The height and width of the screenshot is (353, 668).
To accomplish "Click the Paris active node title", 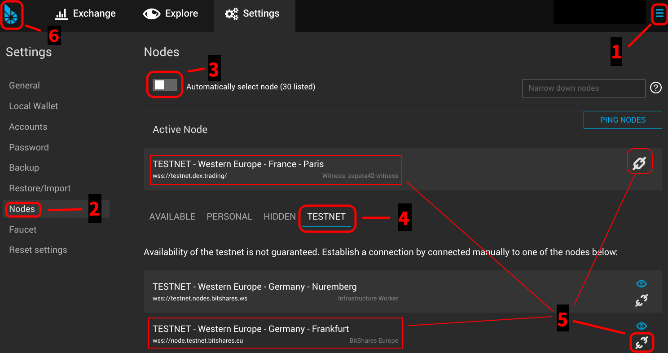I will click(x=238, y=164).
